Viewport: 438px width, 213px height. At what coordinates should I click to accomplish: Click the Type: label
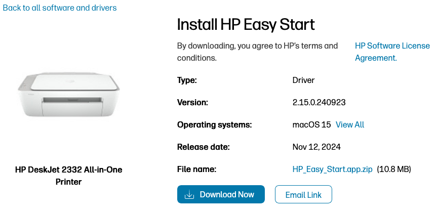pos(187,80)
